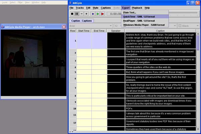Click the Export menu
This screenshot has width=201, height=134.
126,8
